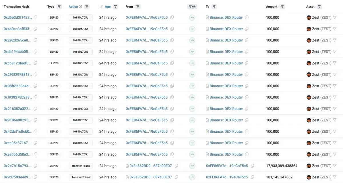Open To address 0xFE86FA7d in 0x9d7593e4d9 row
Image resolution: width=343 pixels, height=183 pixels.
tap(227, 177)
